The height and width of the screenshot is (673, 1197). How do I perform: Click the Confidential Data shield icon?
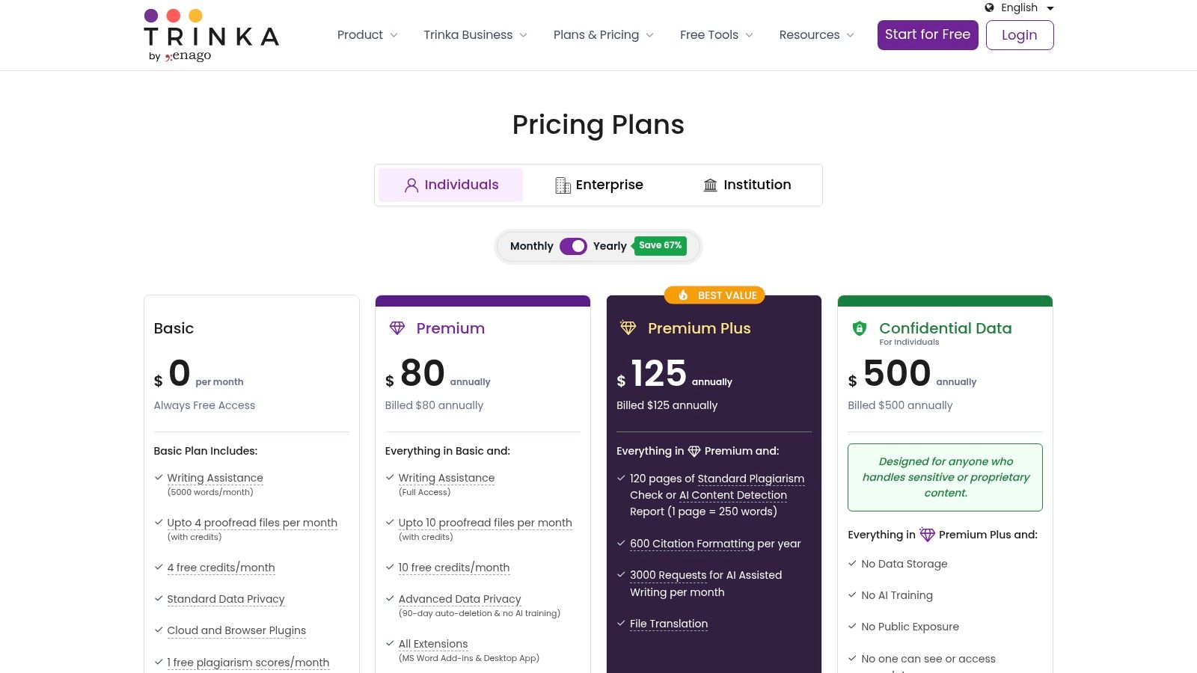(860, 328)
